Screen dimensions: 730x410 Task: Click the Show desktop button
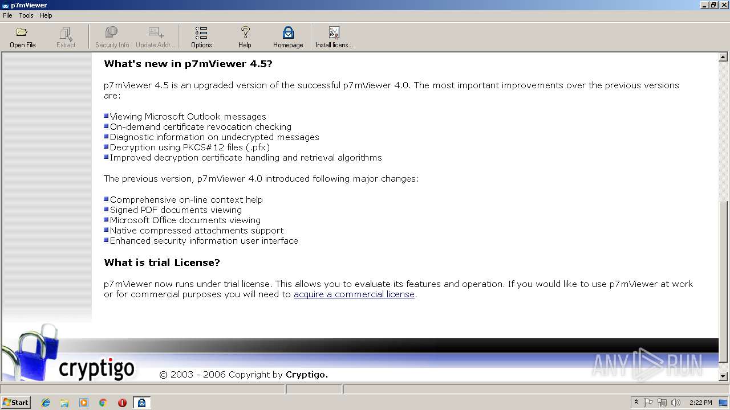pyautogui.click(x=724, y=403)
